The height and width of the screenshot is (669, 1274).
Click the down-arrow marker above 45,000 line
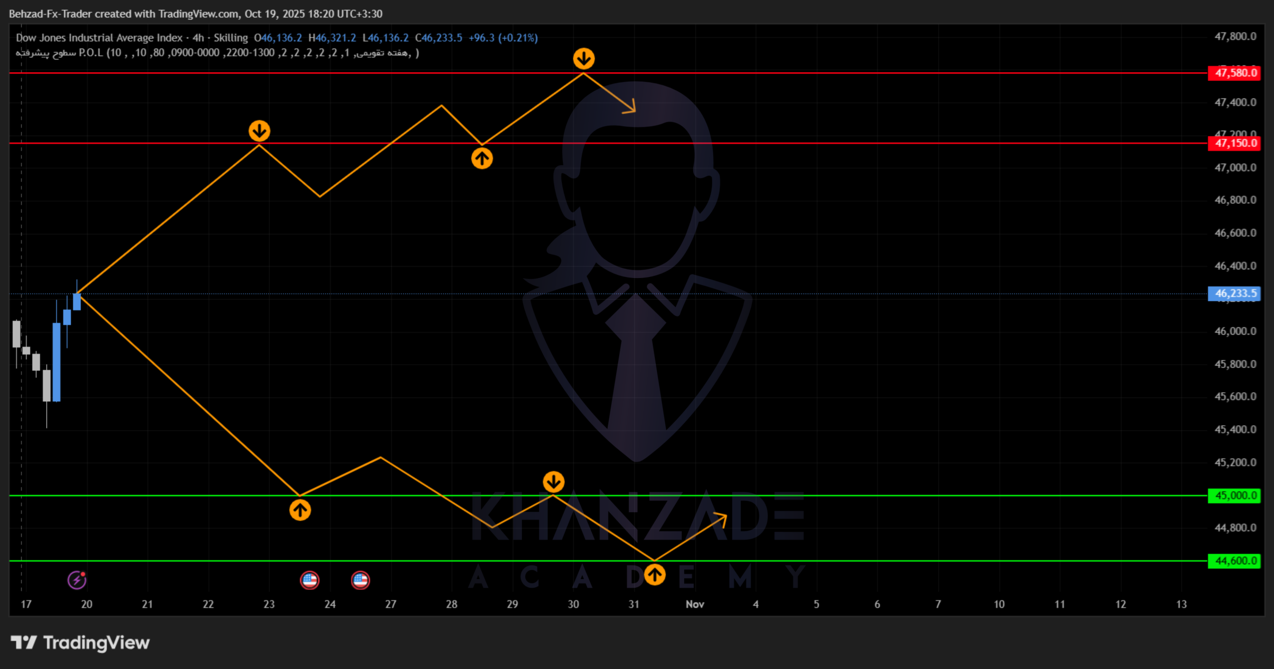click(x=553, y=481)
